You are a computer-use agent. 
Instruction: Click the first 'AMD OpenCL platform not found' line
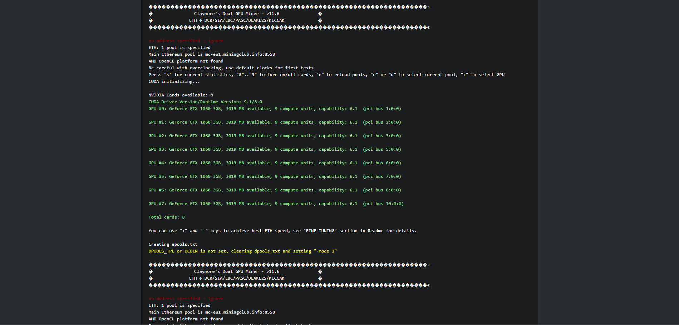(186, 61)
